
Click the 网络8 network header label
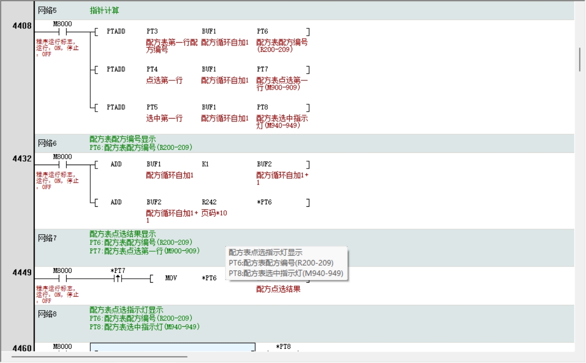pos(48,314)
